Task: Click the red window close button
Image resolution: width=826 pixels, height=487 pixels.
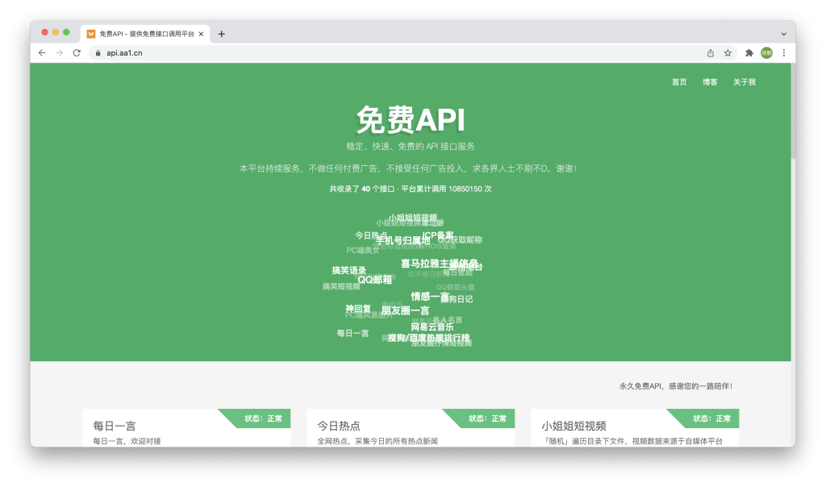Action: [x=45, y=32]
